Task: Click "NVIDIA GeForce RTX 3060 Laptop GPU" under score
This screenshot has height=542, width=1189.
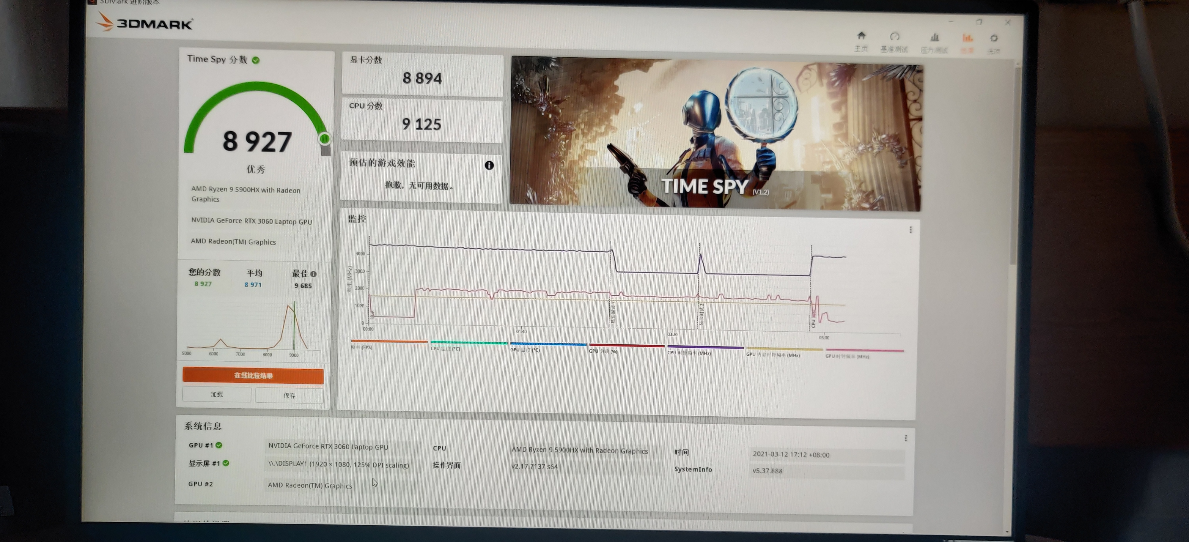Action: point(251,221)
